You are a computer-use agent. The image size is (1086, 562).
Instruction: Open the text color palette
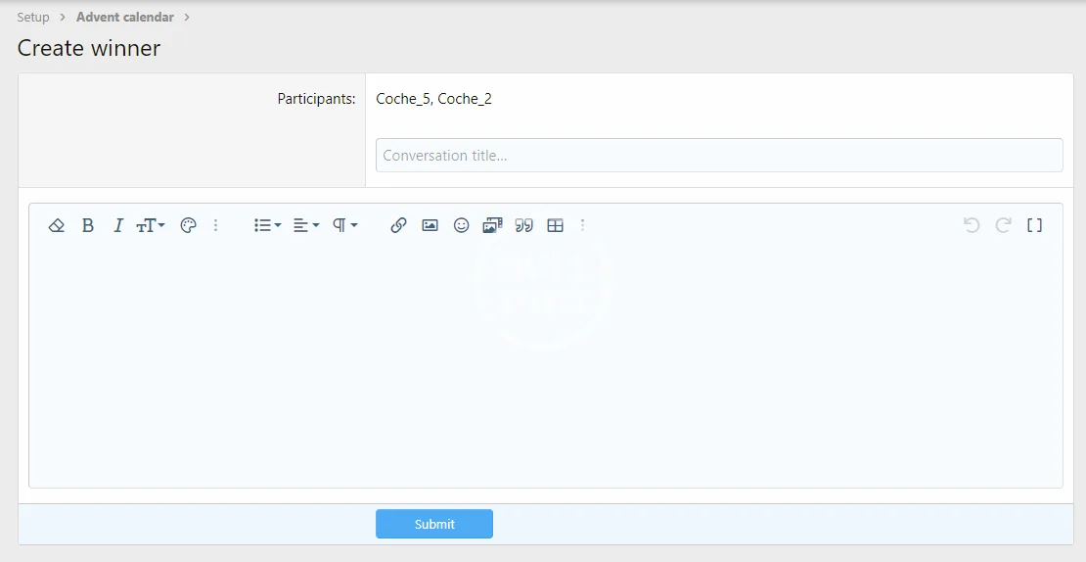coord(189,225)
